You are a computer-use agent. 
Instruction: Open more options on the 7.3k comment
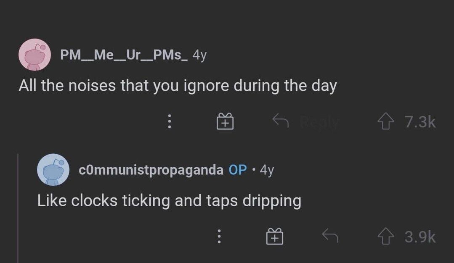170,122
